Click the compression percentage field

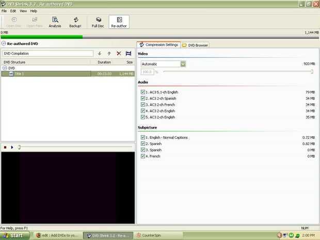pos(147,72)
